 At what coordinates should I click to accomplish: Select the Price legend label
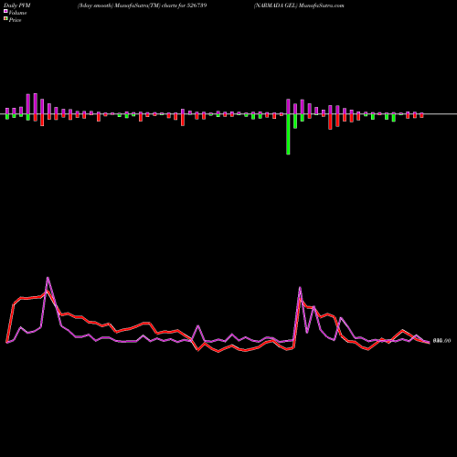pos(15,20)
